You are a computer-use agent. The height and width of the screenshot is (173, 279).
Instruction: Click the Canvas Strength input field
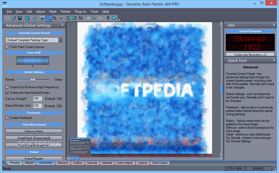pos(38,98)
